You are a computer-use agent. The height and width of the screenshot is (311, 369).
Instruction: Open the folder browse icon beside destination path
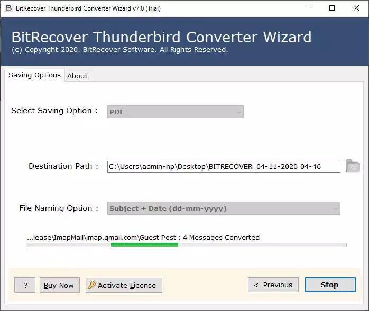[x=353, y=166]
